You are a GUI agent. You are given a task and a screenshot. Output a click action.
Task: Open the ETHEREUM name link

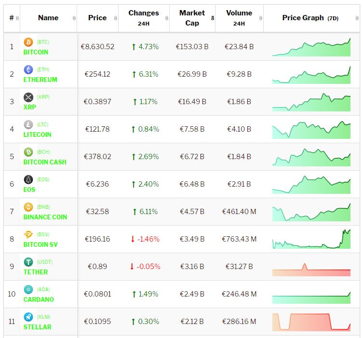point(40,80)
